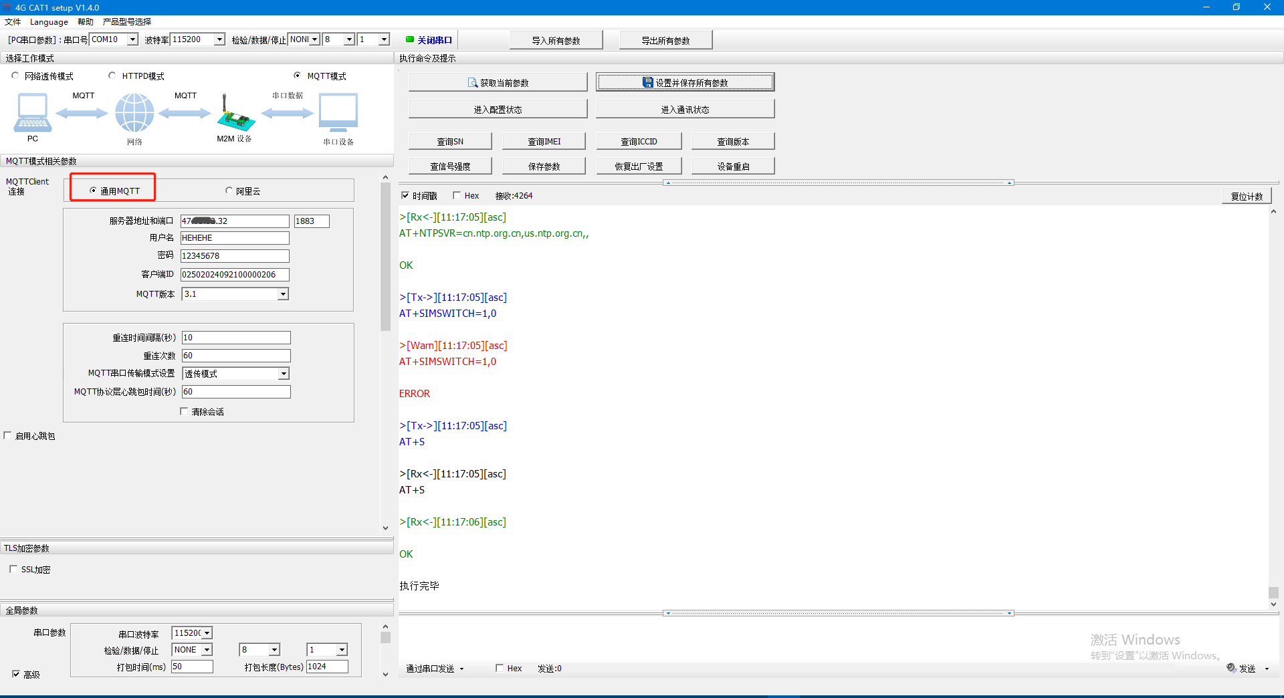Open the MQTT version dropdown
This screenshot has width=1284, height=698.
point(283,294)
